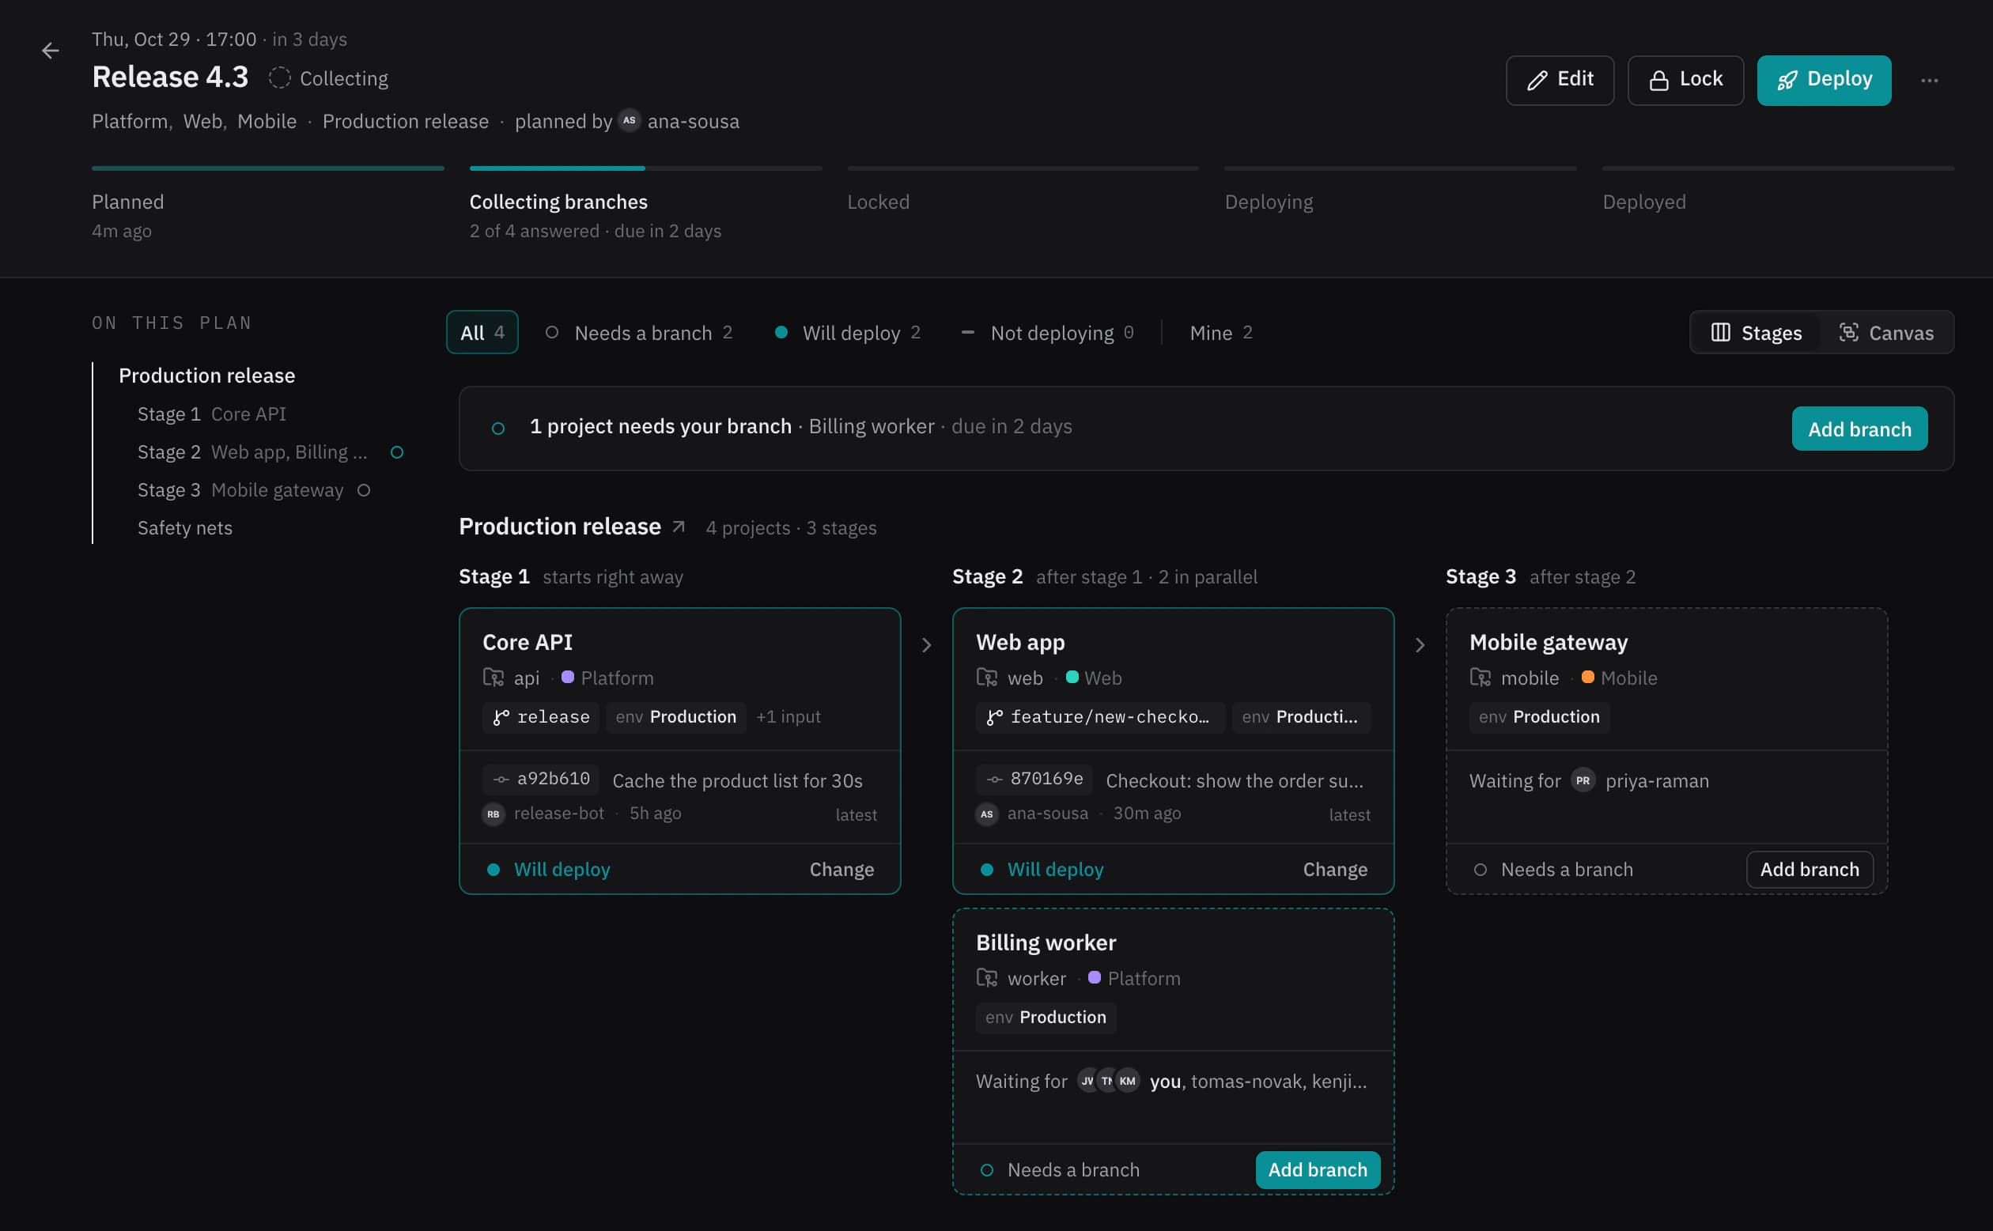This screenshot has height=1231, width=1993.
Task: Go back using the left arrow
Action: point(51,51)
